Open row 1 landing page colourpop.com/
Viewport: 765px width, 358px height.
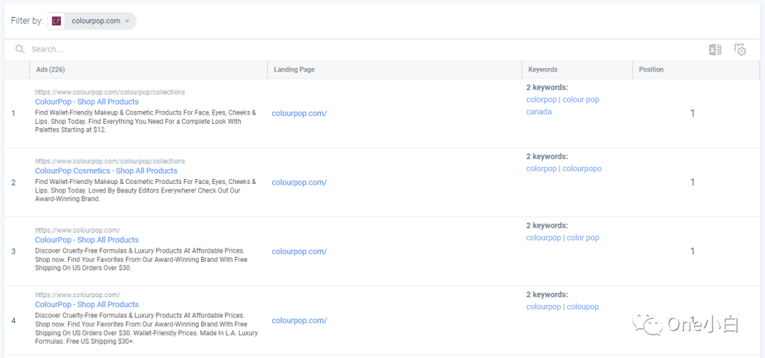point(299,113)
